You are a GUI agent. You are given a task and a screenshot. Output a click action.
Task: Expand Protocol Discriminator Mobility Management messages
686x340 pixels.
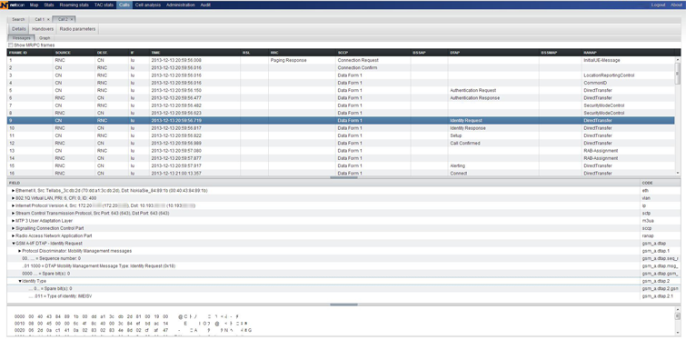pyautogui.click(x=20, y=251)
